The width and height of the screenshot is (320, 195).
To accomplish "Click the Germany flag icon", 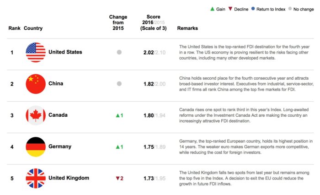I will (36, 146).
